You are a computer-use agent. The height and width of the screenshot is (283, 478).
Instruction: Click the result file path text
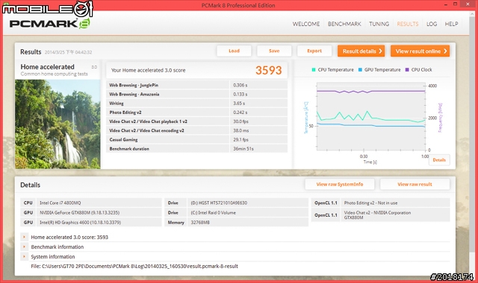click(x=134, y=267)
